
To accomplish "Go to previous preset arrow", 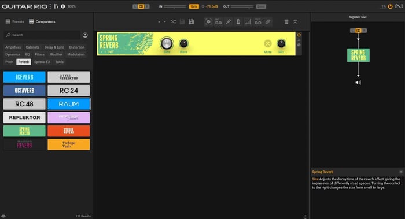I will (x=159, y=21).
